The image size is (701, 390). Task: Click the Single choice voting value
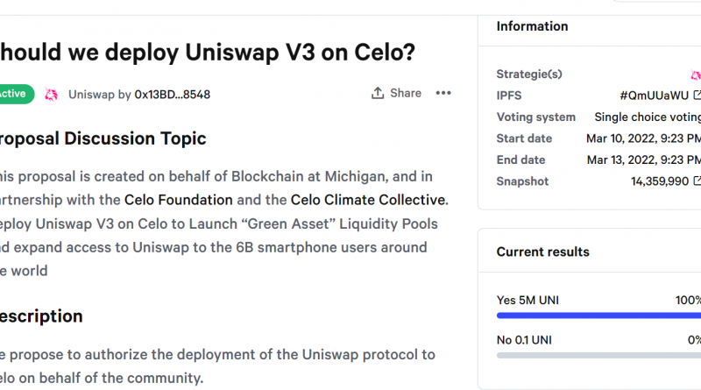point(647,117)
